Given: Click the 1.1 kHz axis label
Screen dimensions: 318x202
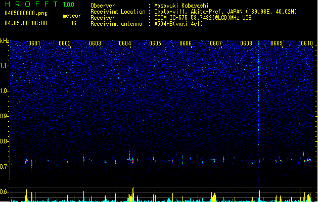Looking at the screenshot, I should tap(4, 66).
